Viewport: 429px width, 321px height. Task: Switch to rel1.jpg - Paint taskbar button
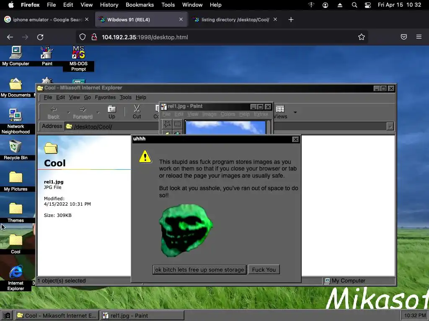point(142,316)
